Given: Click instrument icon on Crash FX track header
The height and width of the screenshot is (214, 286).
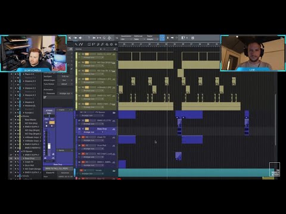Looking at the screenshot, I should (114, 137).
